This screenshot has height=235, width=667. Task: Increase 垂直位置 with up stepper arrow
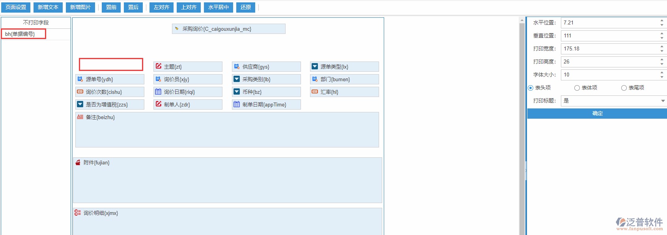point(662,33)
